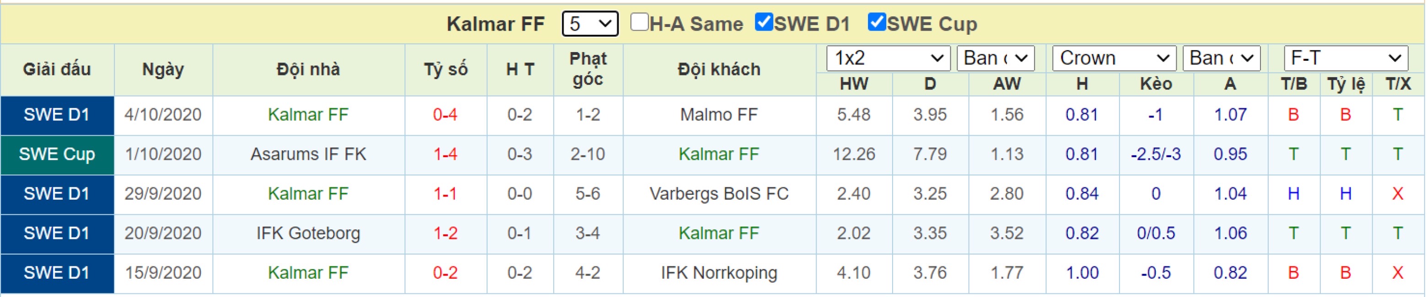Open the Varbergs BoIS FC team link
This screenshot has width=1427, height=297.
(x=718, y=194)
